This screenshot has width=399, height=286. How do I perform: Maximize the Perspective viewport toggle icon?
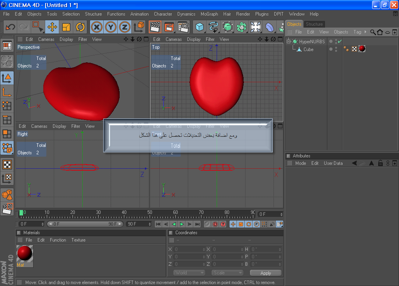(146, 39)
